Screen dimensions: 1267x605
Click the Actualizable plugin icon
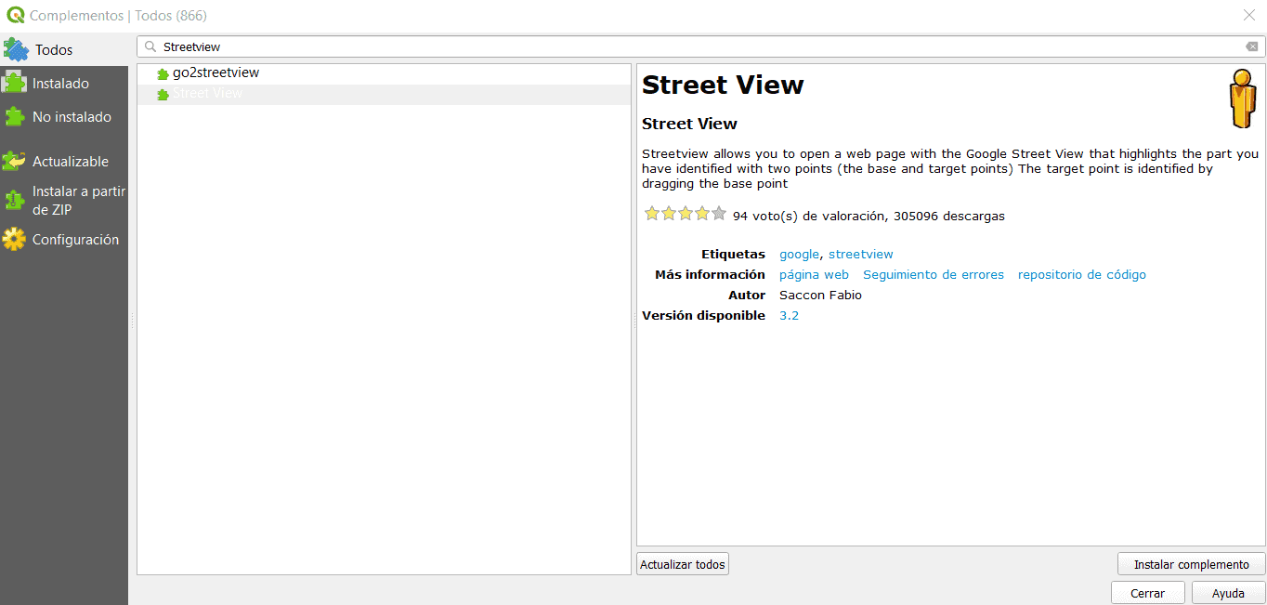click(x=14, y=161)
